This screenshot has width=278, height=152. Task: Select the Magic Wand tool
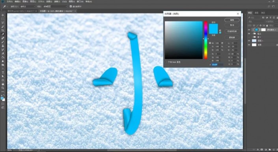click(x=3, y=26)
